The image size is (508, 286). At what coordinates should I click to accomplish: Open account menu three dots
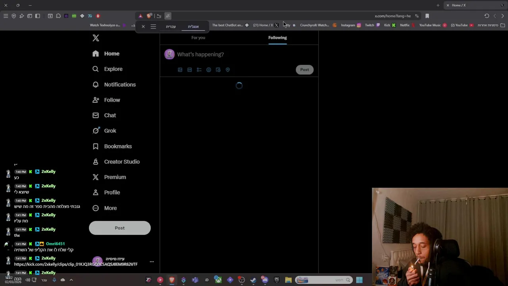[x=152, y=262]
